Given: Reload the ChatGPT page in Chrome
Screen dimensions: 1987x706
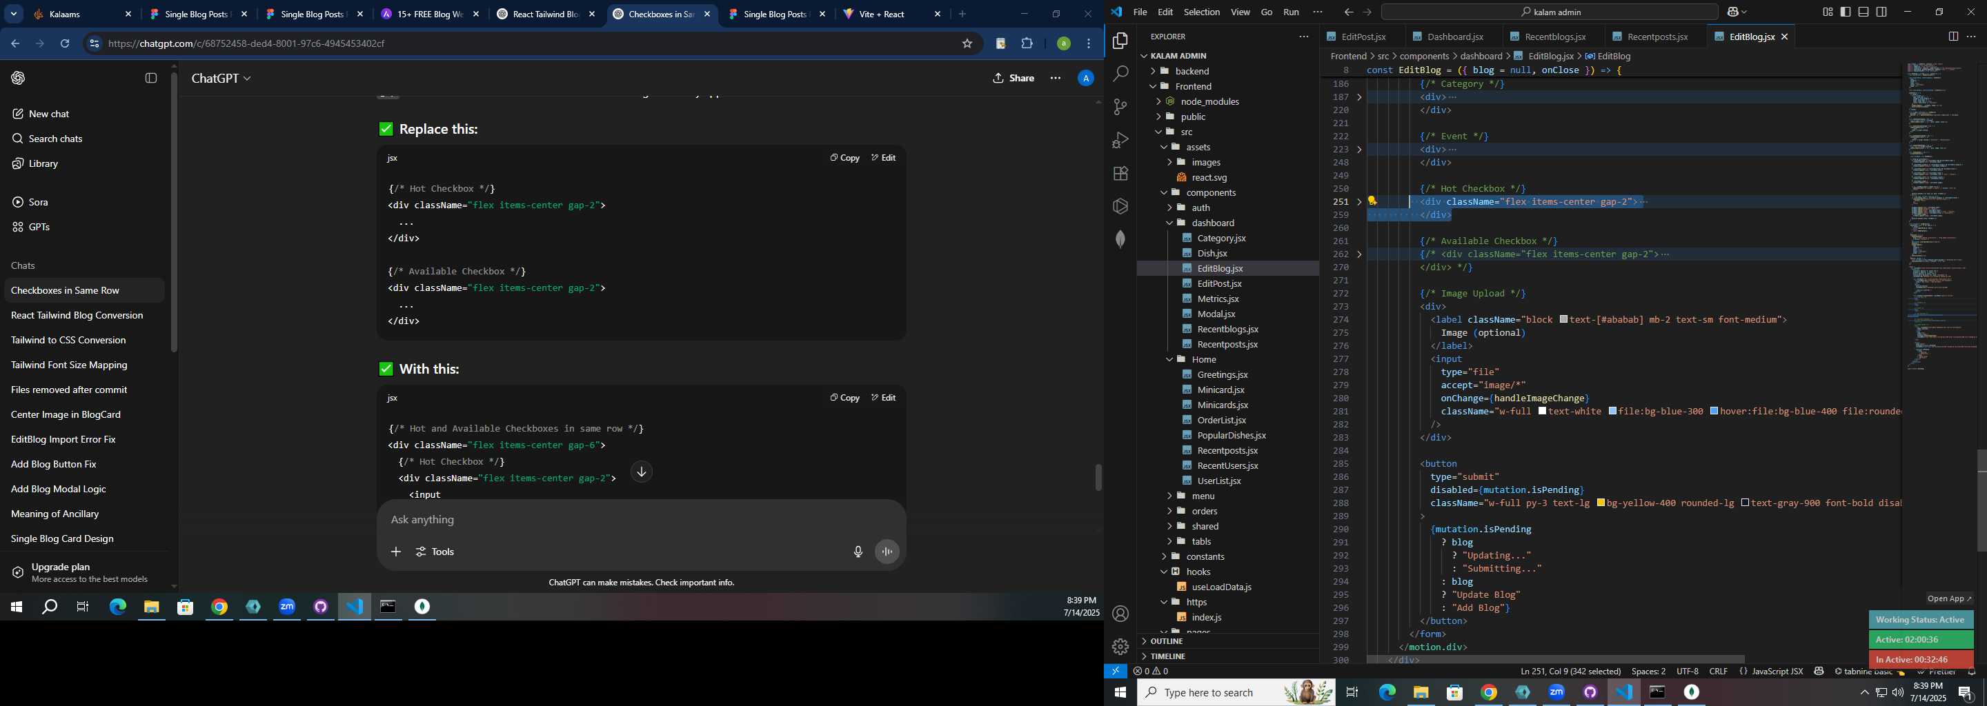Looking at the screenshot, I should (66, 44).
